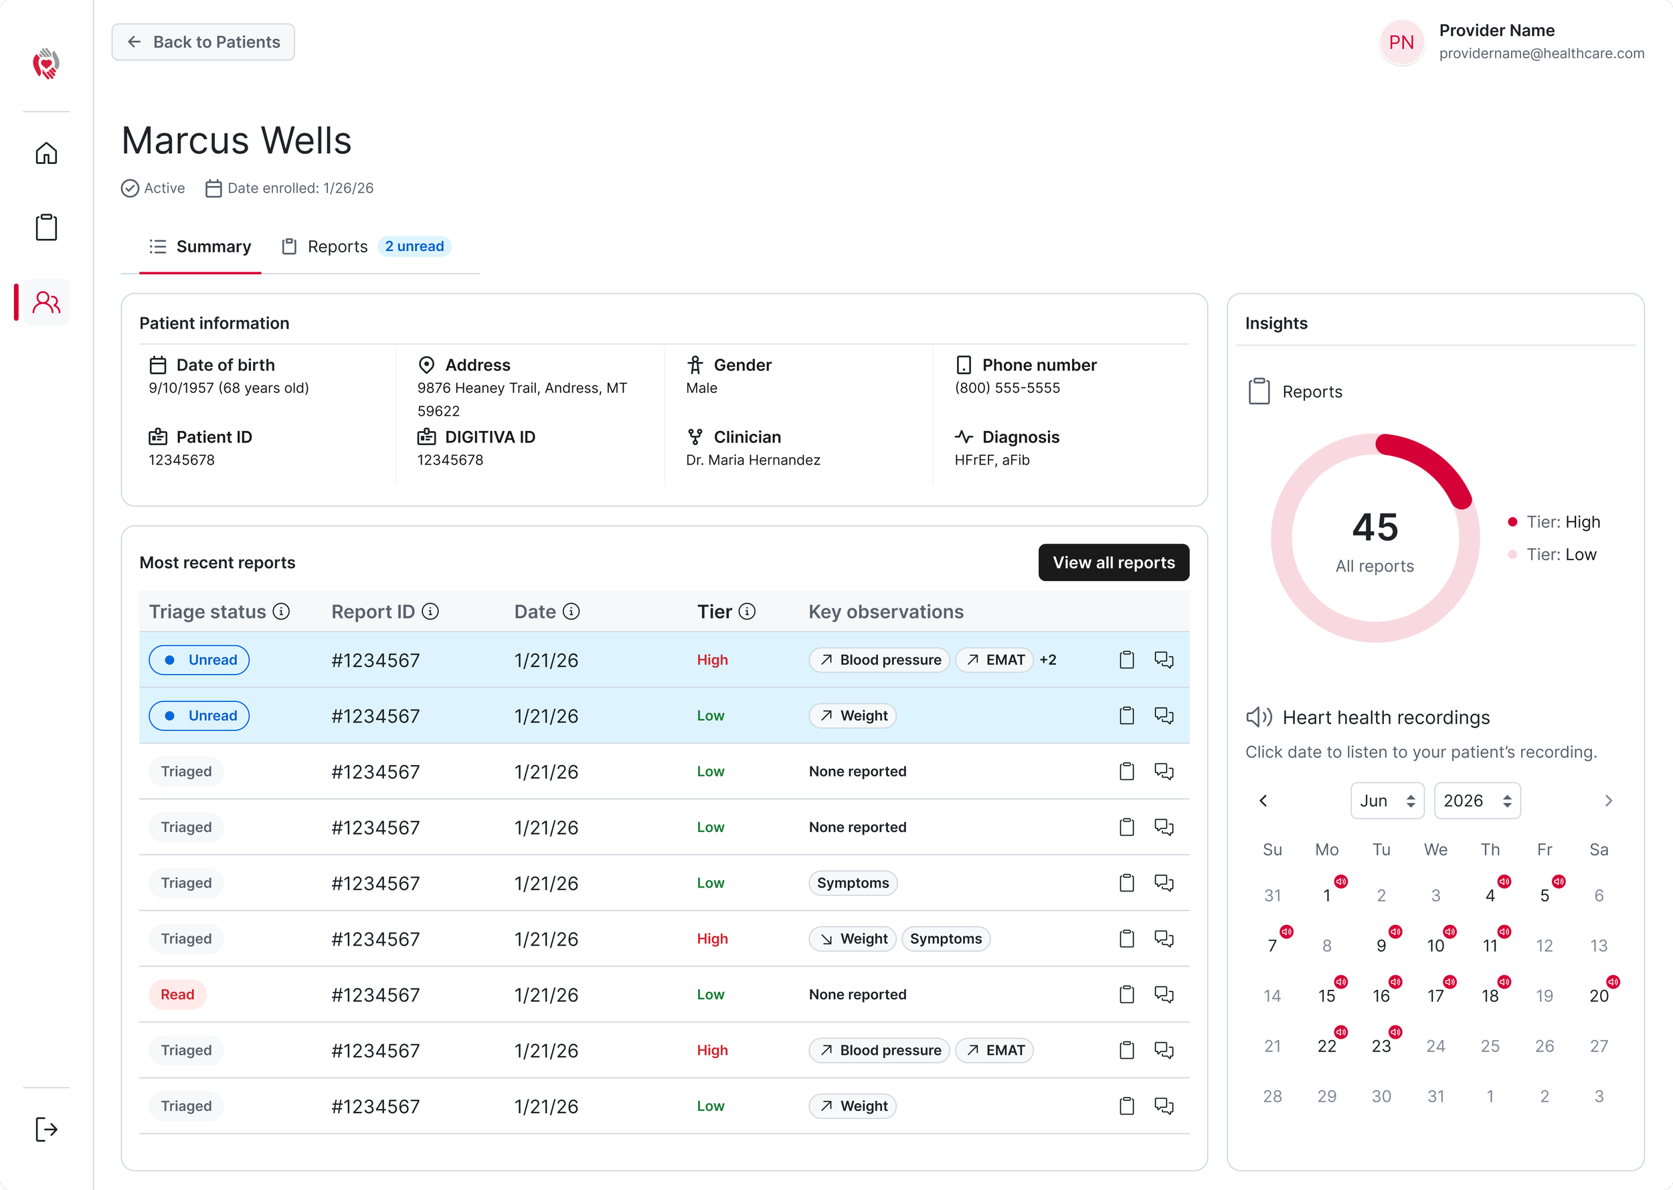
Task: Toggle Tier: High legend item
Action: (x=1554, y=522)
